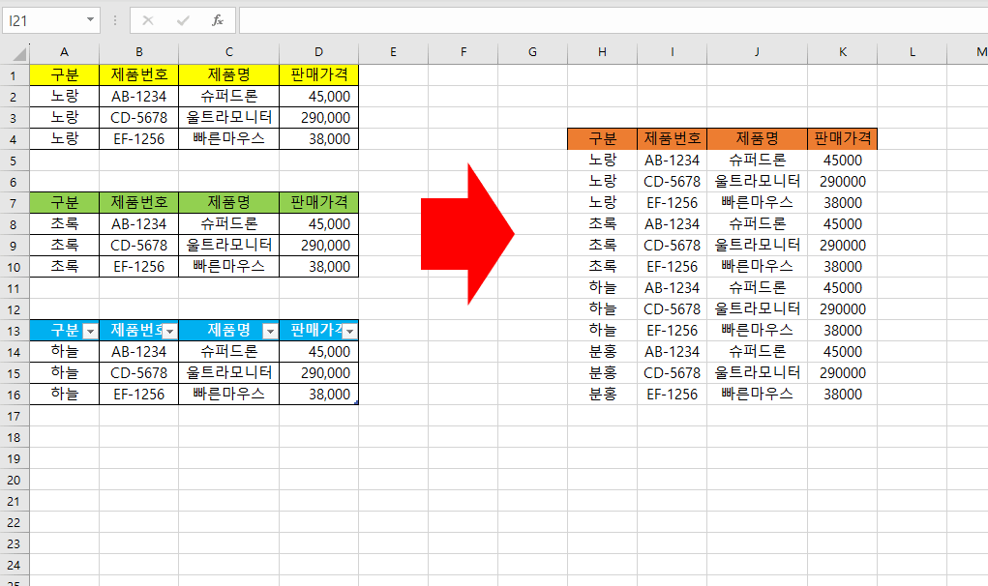Click the Insert Function fx icon
The image size is (988, 586).
point(218,20)
